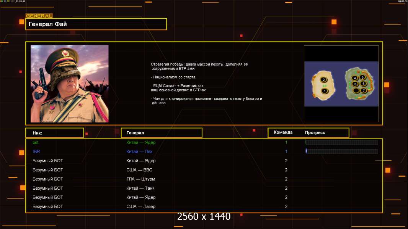The width and height of the screenshot is (408, 229).
Task: Click the IBR player loading progress bar
Action: pos(341,152)
